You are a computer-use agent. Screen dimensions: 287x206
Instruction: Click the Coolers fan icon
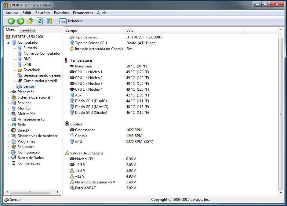click(x=67, y=124)
